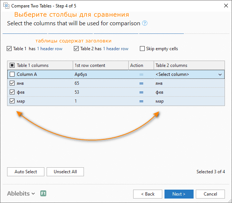The width and height of the screenshot is (232, 203).
Task: Click the Table 2 '1 header row' link
Action: (116, 49)
